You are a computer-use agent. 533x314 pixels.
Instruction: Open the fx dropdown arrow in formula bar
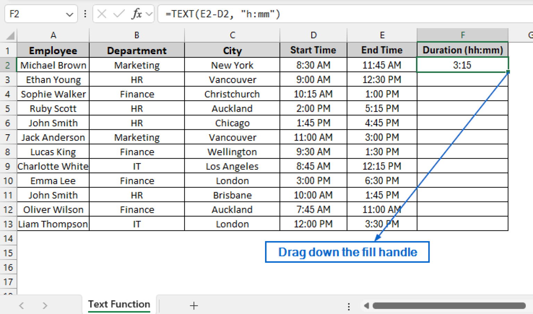[x=149, y=14]
